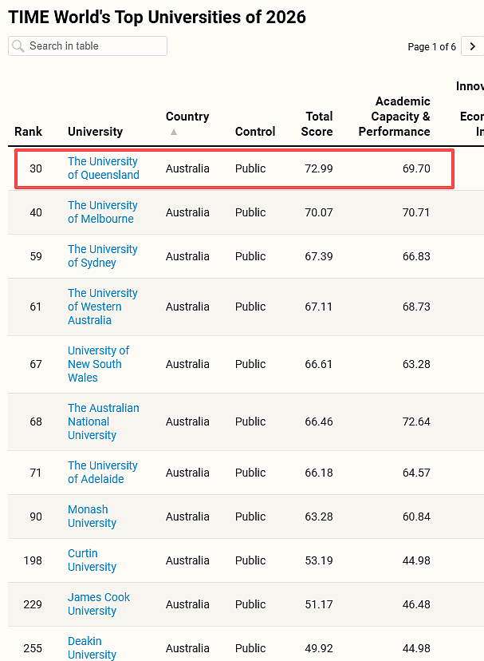Open James Cook University link
Viewport: 484px width, 661px height.
point(99,604)
